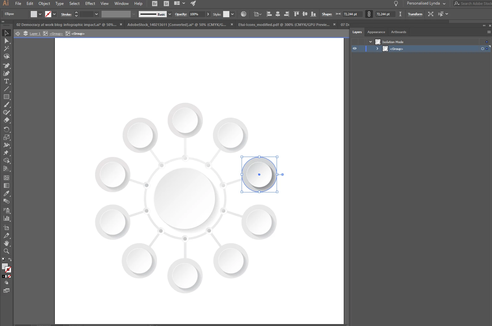Swap fill and stroke arrows
Viewport: 492px width, 326px height.
[x=10, y=260]
